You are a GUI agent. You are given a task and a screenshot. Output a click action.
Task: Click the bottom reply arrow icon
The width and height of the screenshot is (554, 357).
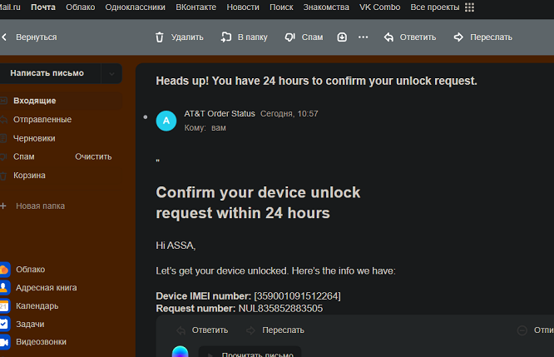pos(181,330)
